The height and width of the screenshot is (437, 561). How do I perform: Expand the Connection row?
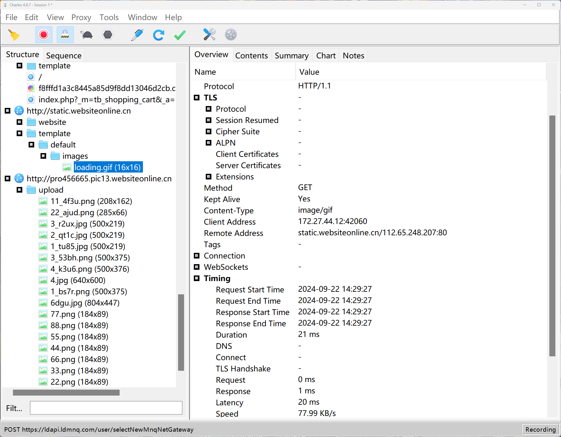tap(197, 256)
